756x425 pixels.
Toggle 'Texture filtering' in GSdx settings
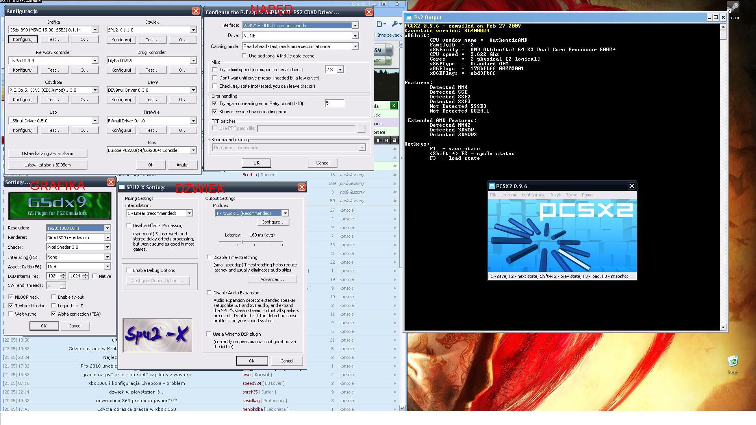click(11, 305)
